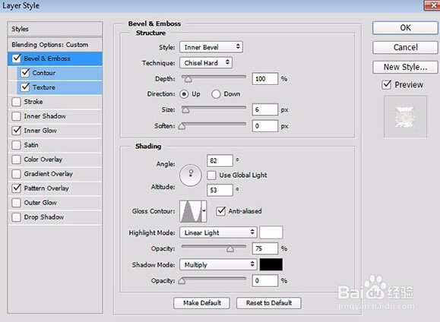Enable the Inner Shadow checkbox

click(16, 116)
